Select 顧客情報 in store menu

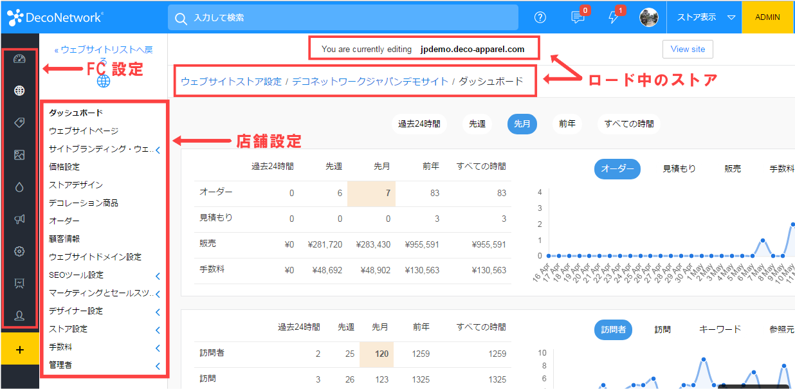click(x=64, y=239)
